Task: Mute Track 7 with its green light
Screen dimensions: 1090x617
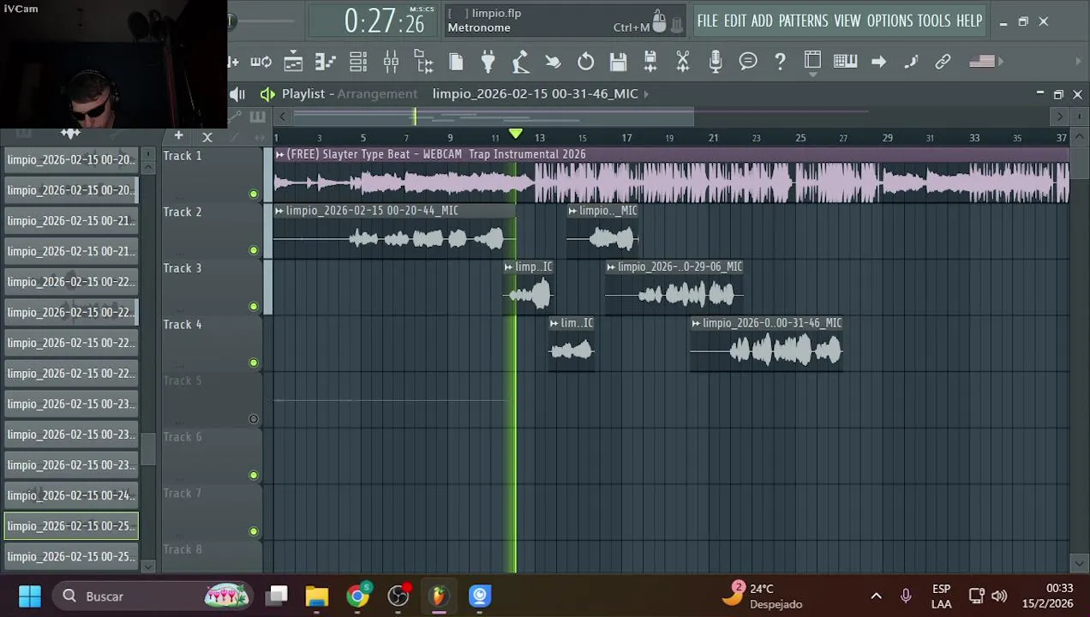Action: click(x=253, y=531)
